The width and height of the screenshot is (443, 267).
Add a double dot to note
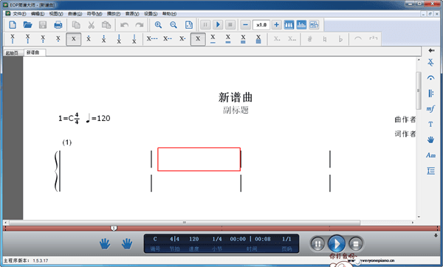292,39
